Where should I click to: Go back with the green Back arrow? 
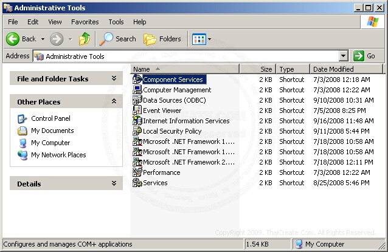pos(13,39)
